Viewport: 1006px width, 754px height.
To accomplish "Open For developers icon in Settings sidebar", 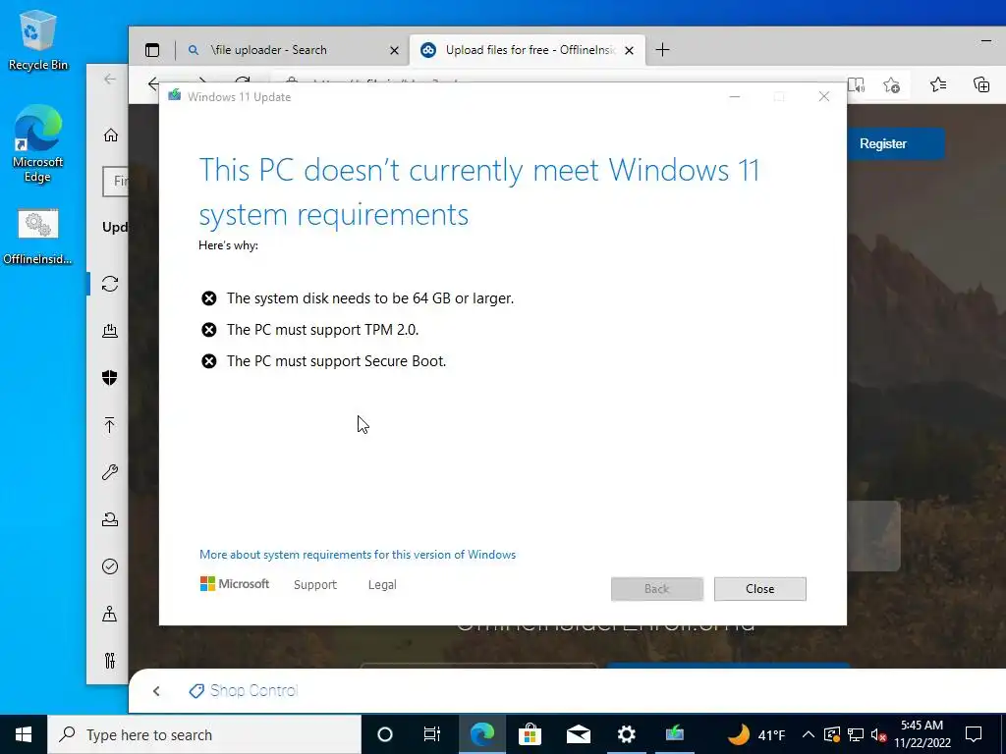I will tap(110, 661).
